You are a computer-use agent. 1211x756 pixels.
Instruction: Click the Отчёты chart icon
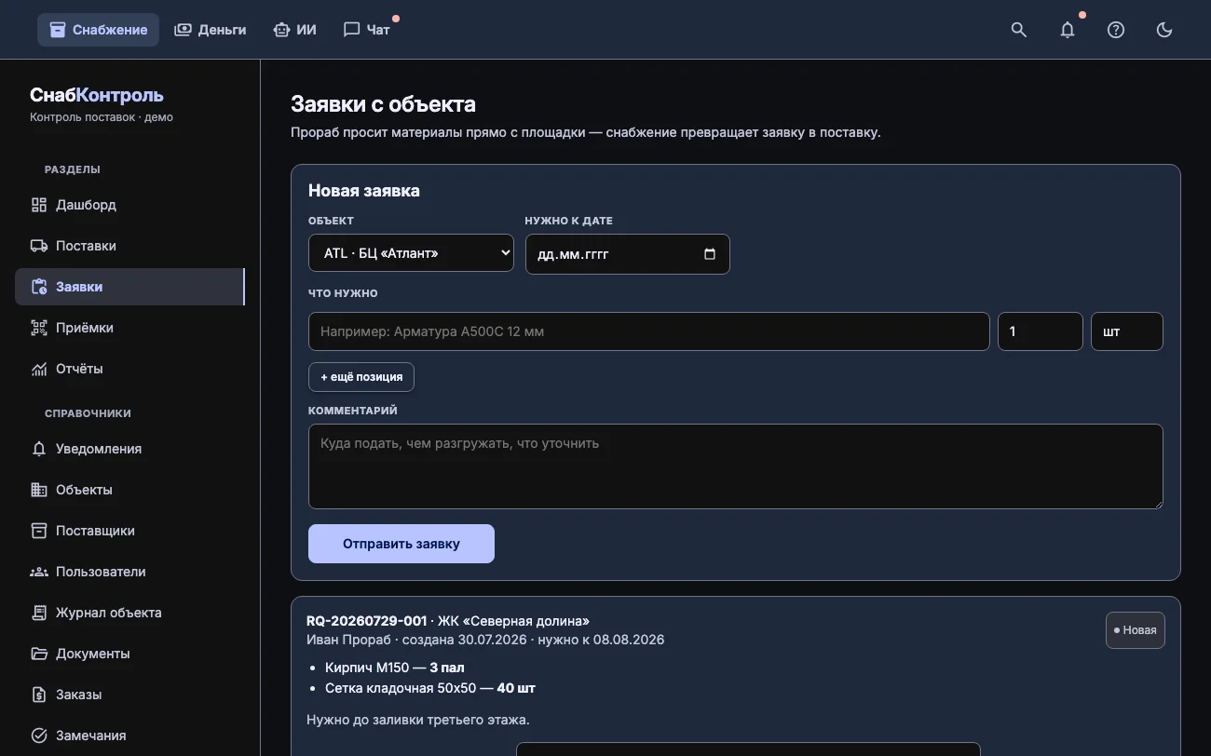pyautogui.click(x=39, y=369)
